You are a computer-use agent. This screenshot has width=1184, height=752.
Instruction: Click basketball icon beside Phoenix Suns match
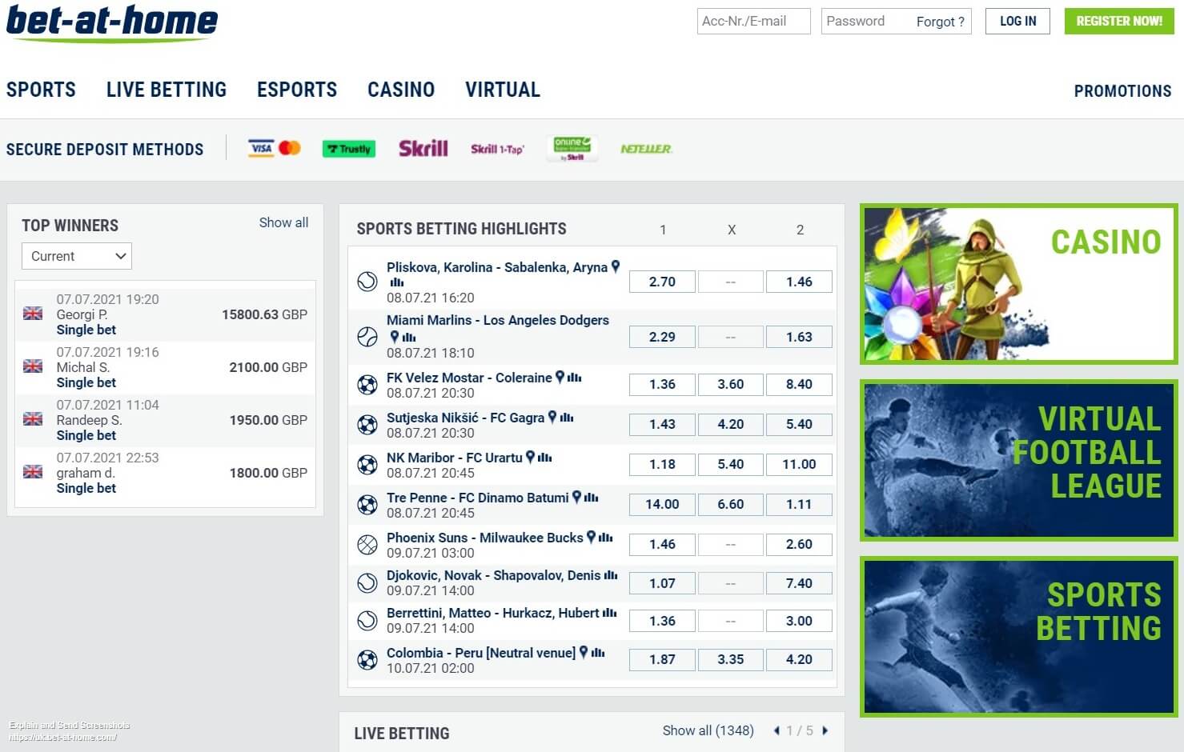(367, 545)
